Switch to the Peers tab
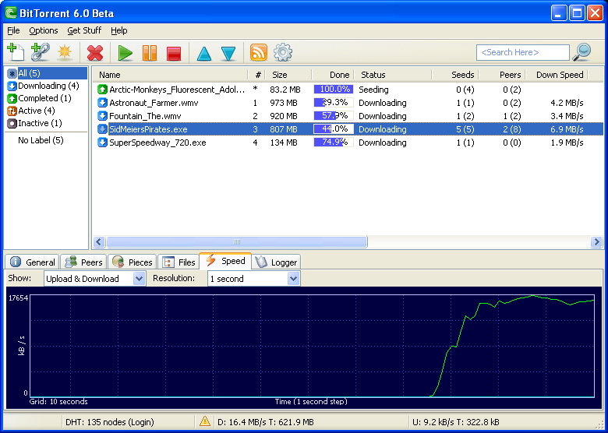608x433 pixels. (83, 262)
